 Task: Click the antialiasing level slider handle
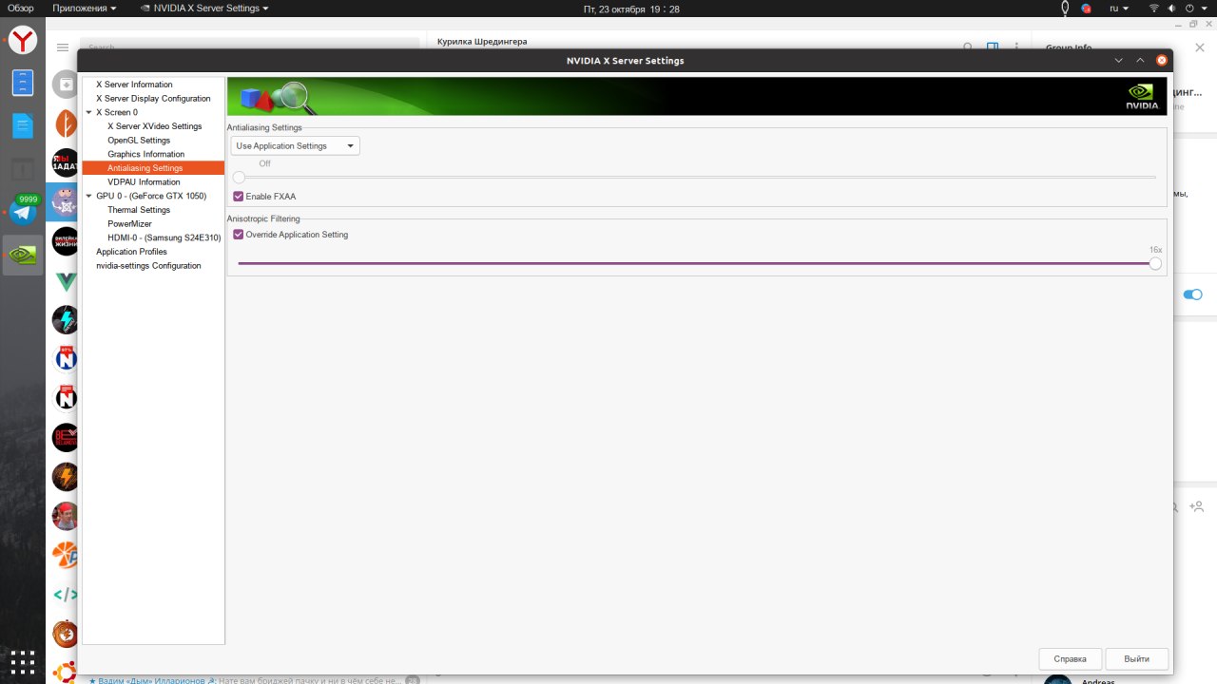pos(239,177)
